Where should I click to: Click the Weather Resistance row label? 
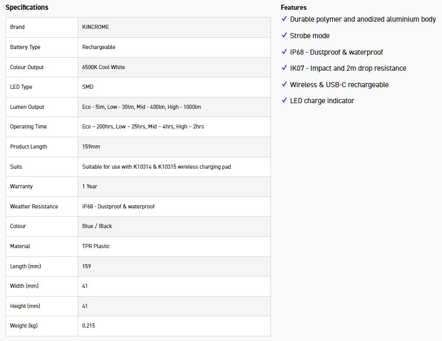pos(34,206)
